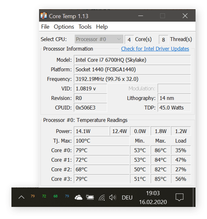Screen dimensions: 207x219
Task: Click Core #0 max temperature 86°C
Action: pos(161,150)
